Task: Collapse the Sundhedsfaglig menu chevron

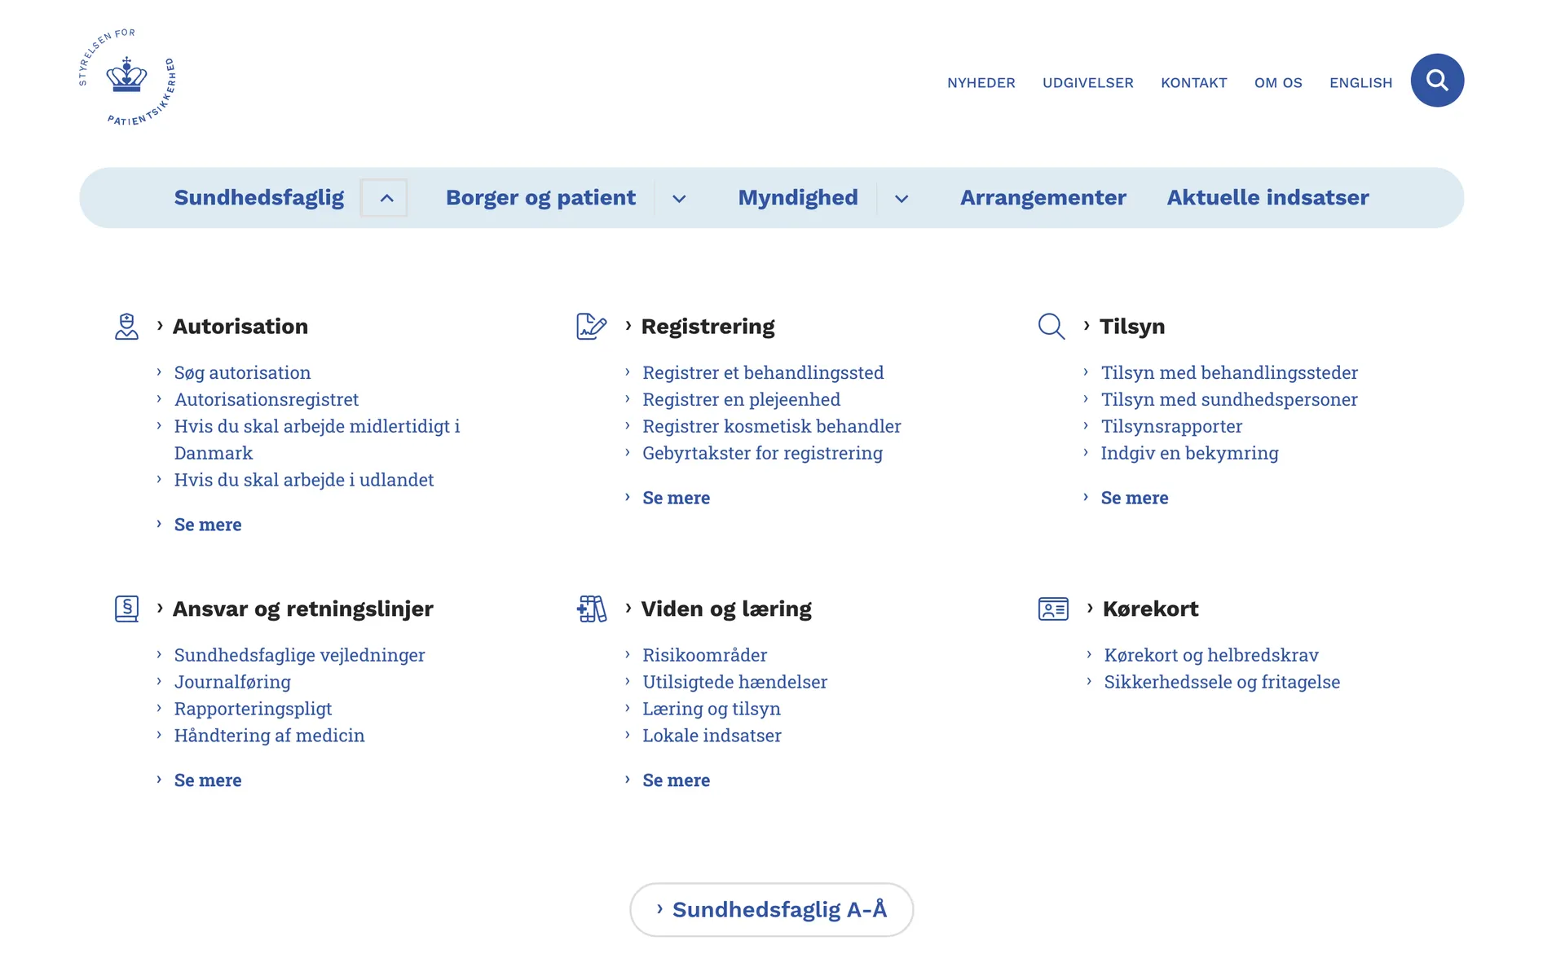Action: (385, 198)
